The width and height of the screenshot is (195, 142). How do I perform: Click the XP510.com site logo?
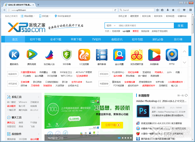(27, 27)
